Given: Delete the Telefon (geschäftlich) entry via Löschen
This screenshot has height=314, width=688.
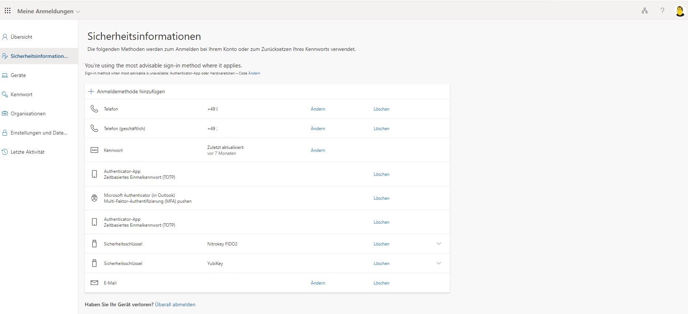Looking at the screenshot, I should click(x=381, y=129).
